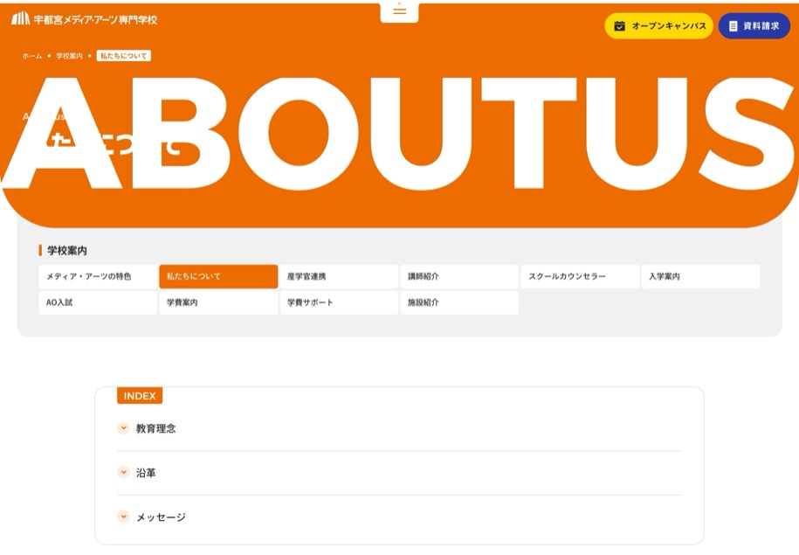Open the 講師紹介 tab
Viewport: 799px width, 555px height.
pyautogui.click(x=459, y=276)
